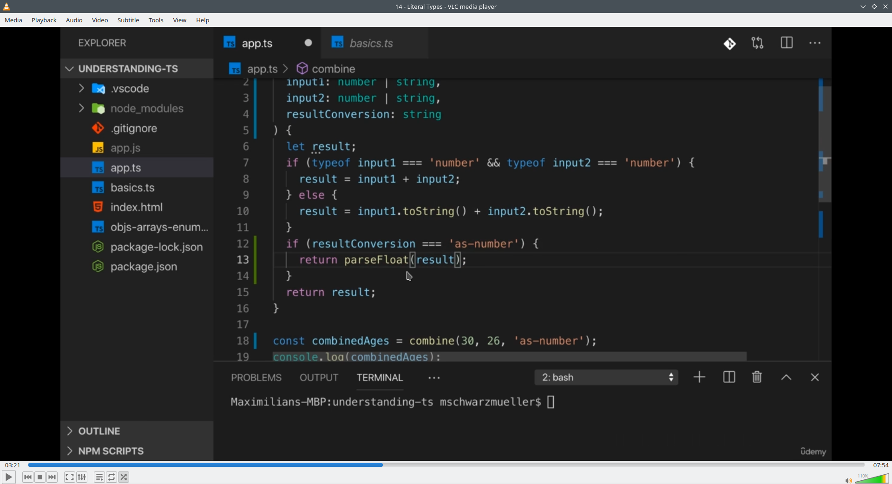The height and width of the screenshot is (484, 892).
Task: Toggle random shuffle playback
Action: pyautogui.click(x=124, y=477)
